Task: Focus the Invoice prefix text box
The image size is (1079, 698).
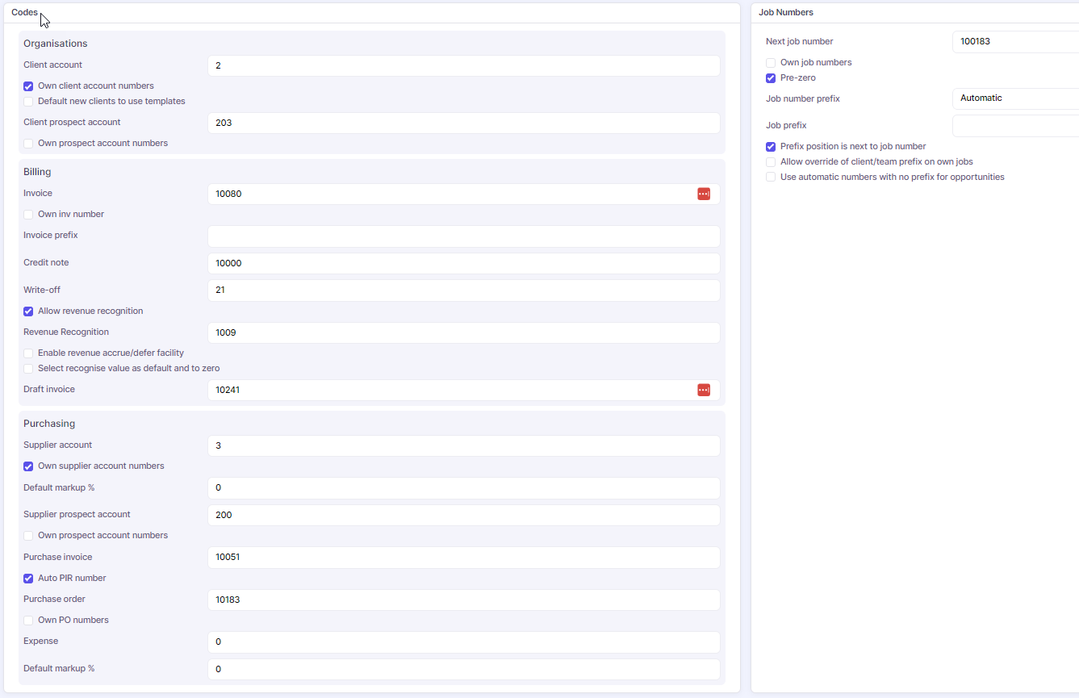Action: point(463,236)
